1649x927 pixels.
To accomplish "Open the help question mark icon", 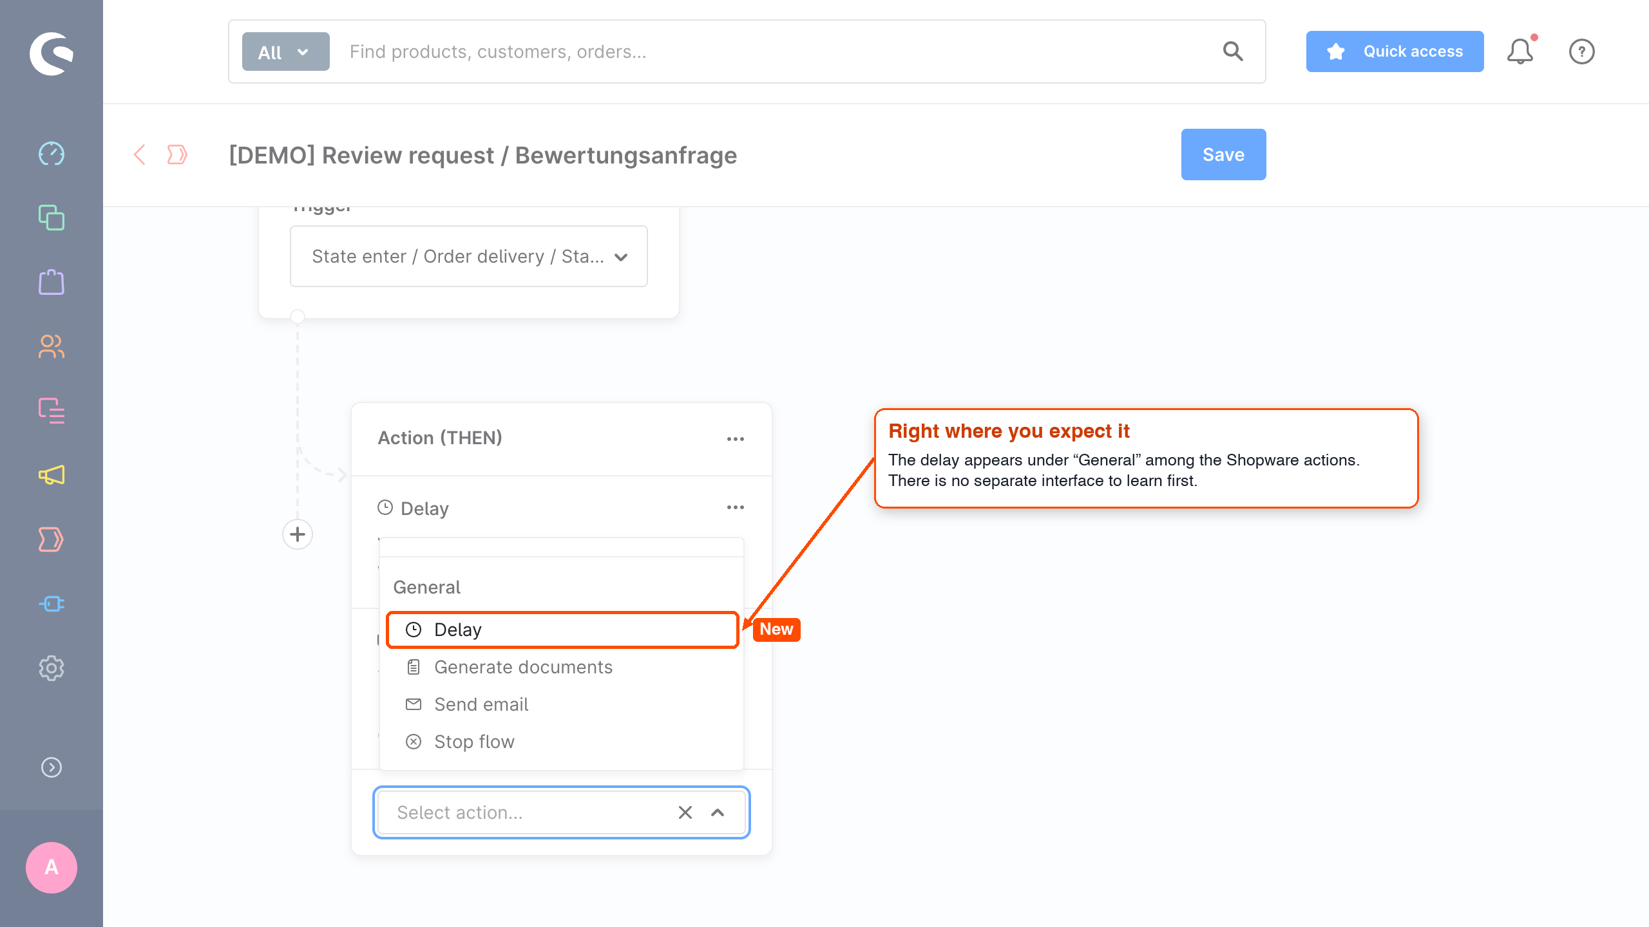I will (1582, 51).
